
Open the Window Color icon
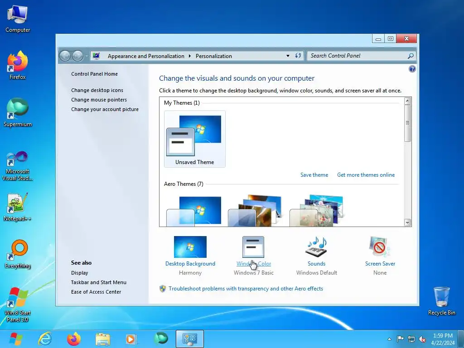coord(253,247)
